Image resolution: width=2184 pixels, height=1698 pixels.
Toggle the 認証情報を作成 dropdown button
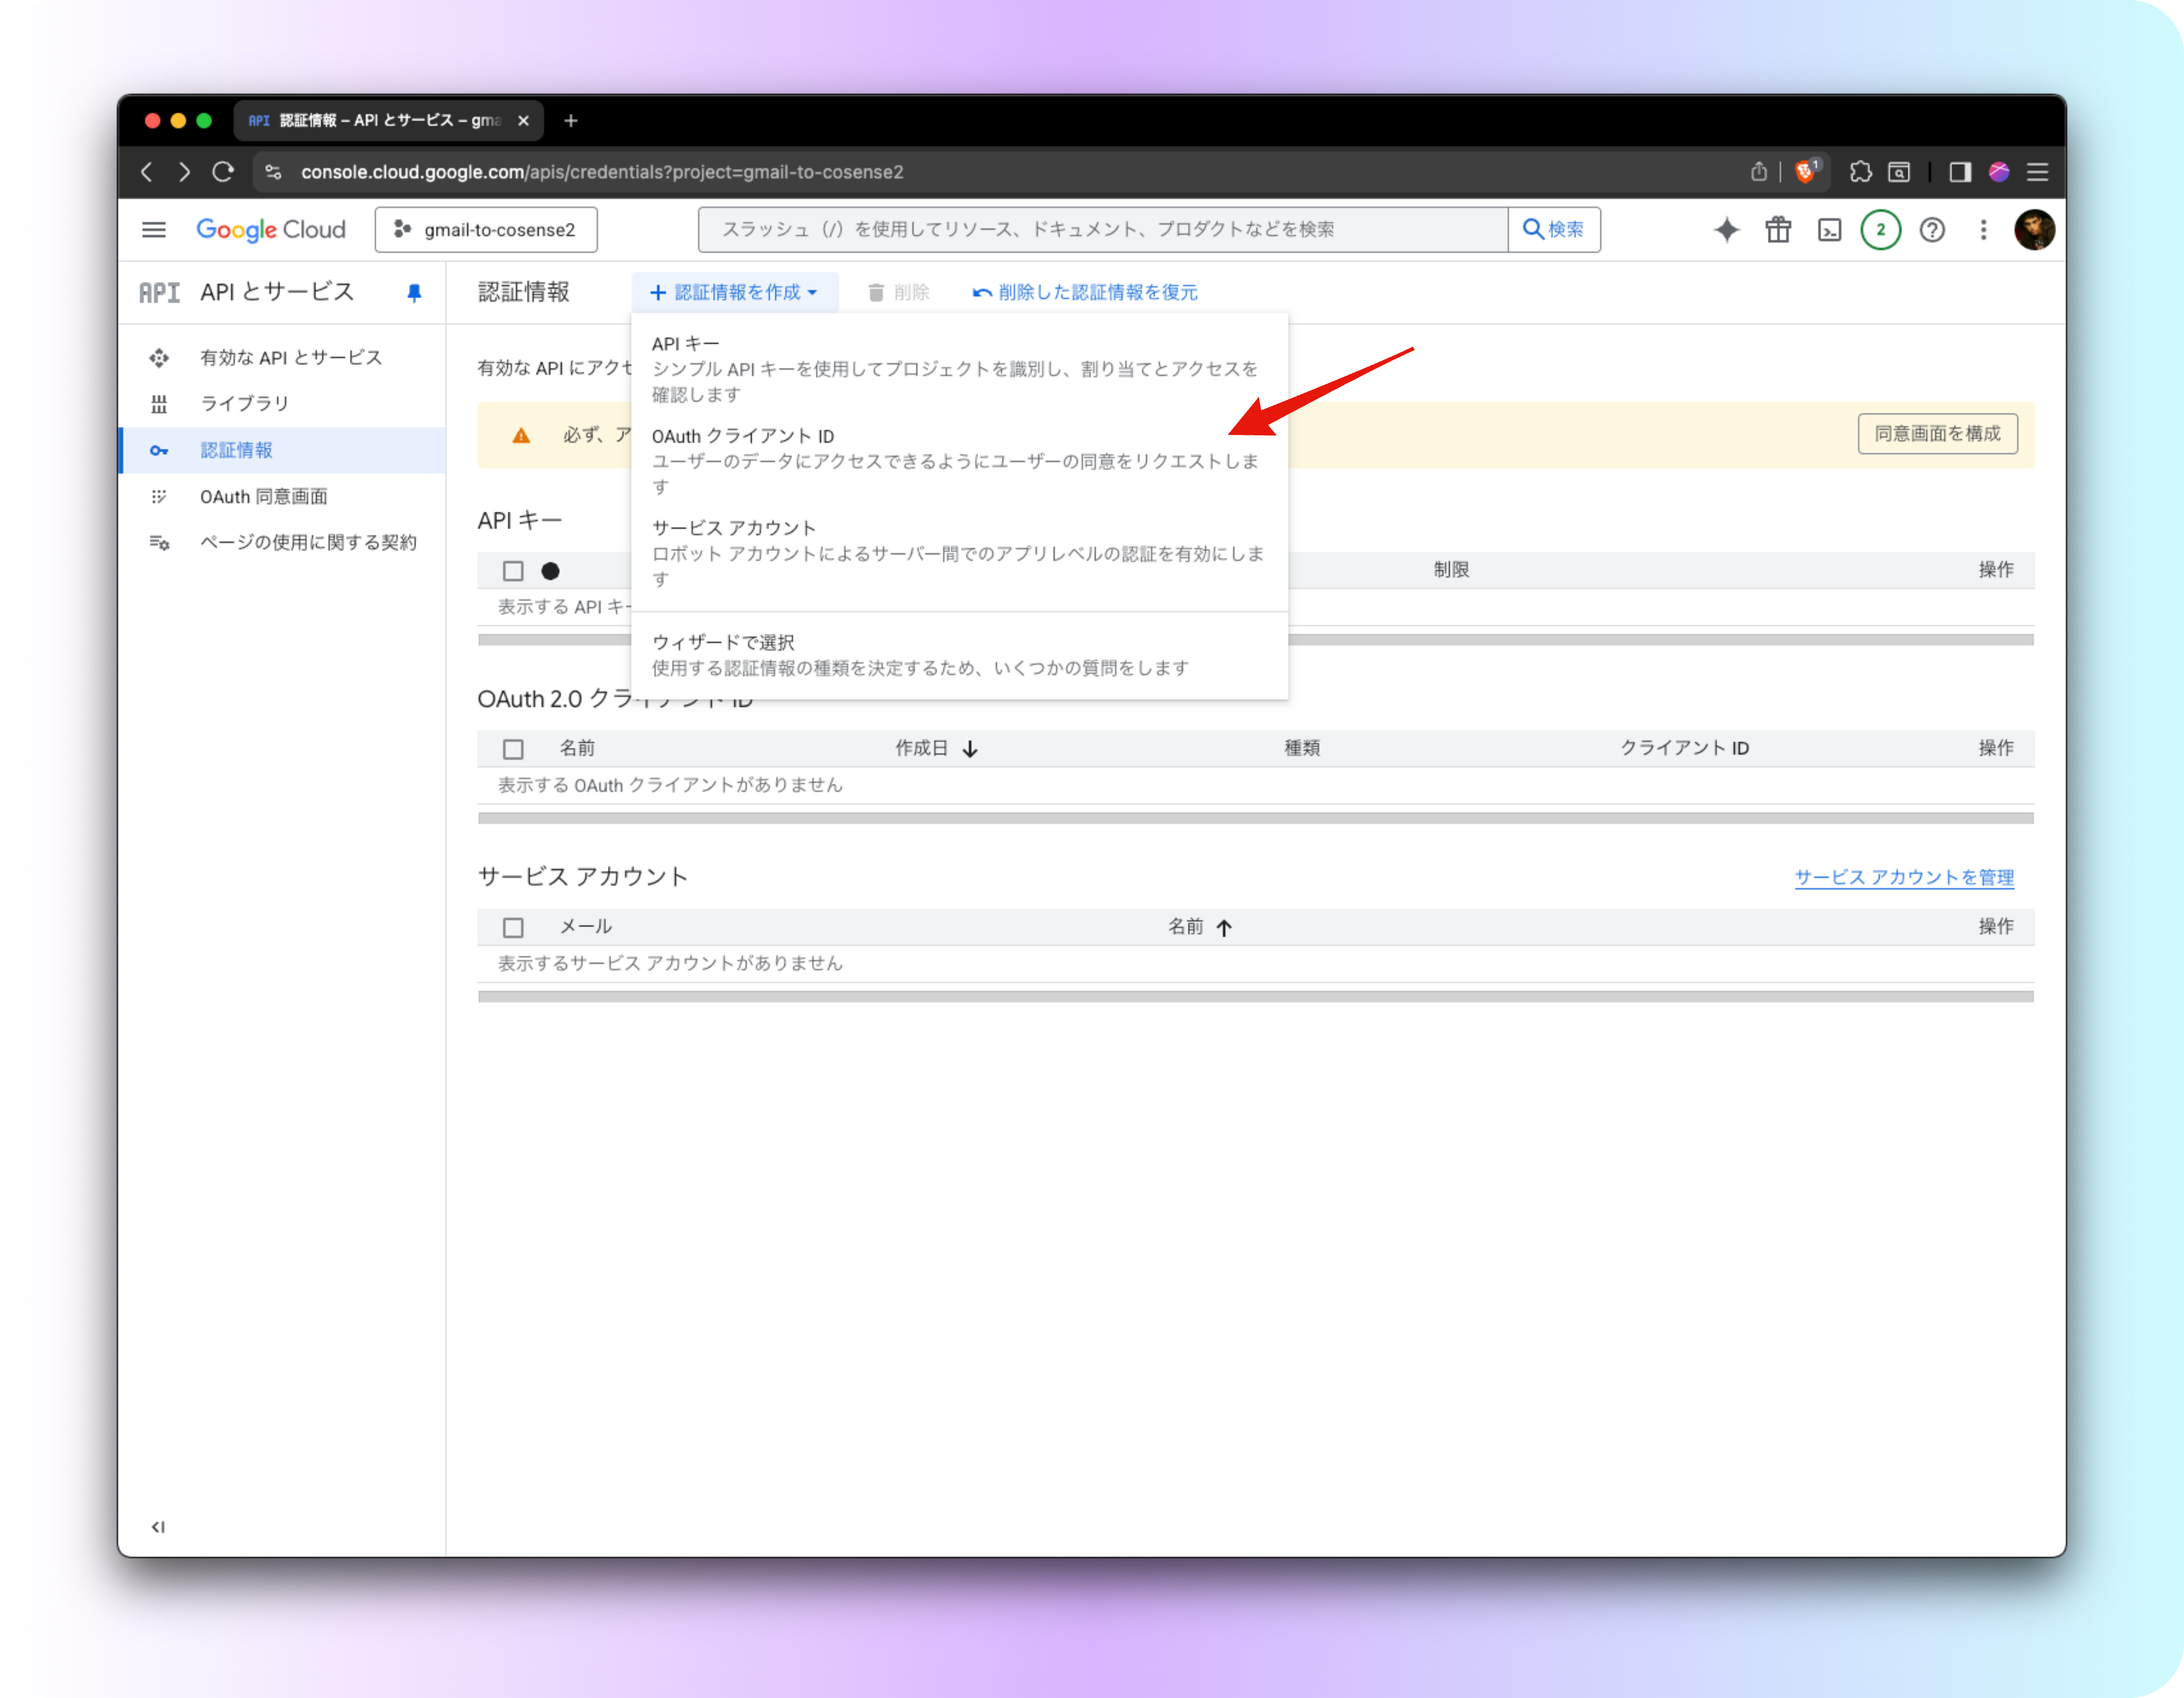(734, 293)
